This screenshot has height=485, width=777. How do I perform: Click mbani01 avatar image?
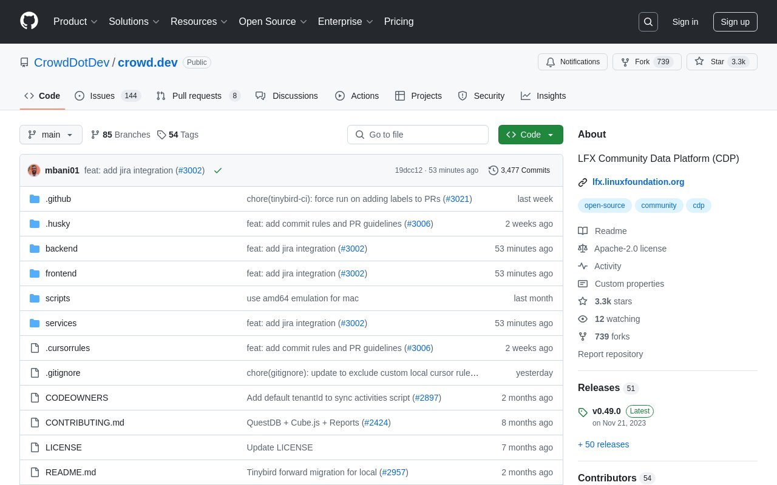click(x=34, y=170)
